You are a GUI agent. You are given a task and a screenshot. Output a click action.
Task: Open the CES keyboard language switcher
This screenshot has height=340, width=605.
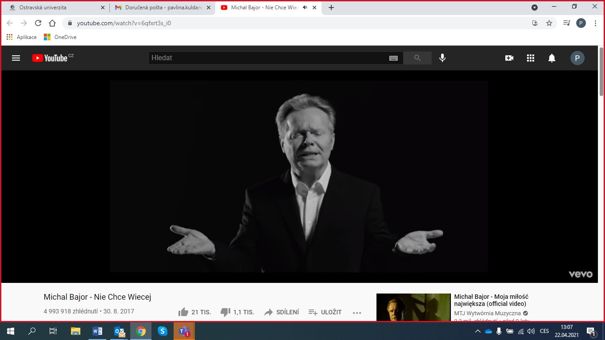tap(544, 331)
